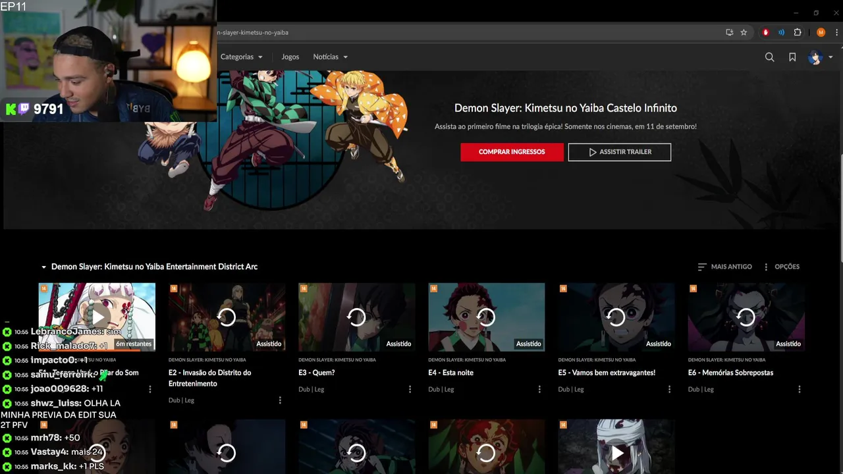Open the orange M Chrome profile

point(821,32)
